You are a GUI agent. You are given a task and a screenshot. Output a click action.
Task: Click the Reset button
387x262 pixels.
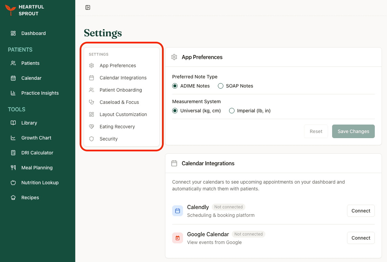(x=316, y=131)
